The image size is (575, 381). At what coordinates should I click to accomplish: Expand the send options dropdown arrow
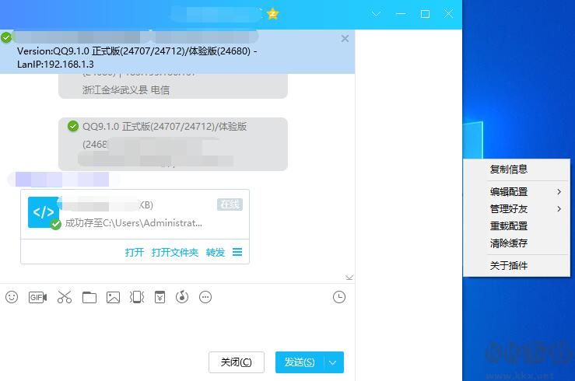(333, 362)
